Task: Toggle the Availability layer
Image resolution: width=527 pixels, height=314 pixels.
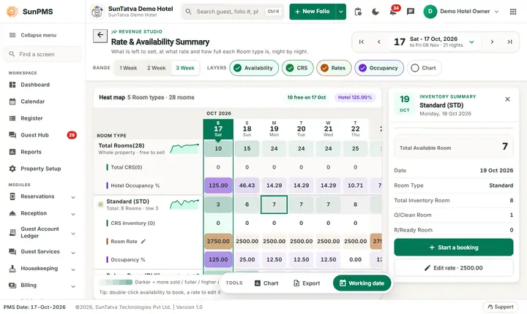Action: (254, 68)
